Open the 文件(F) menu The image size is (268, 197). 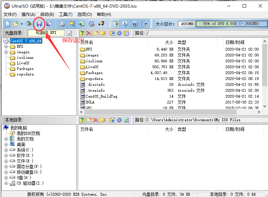[10, 15]
